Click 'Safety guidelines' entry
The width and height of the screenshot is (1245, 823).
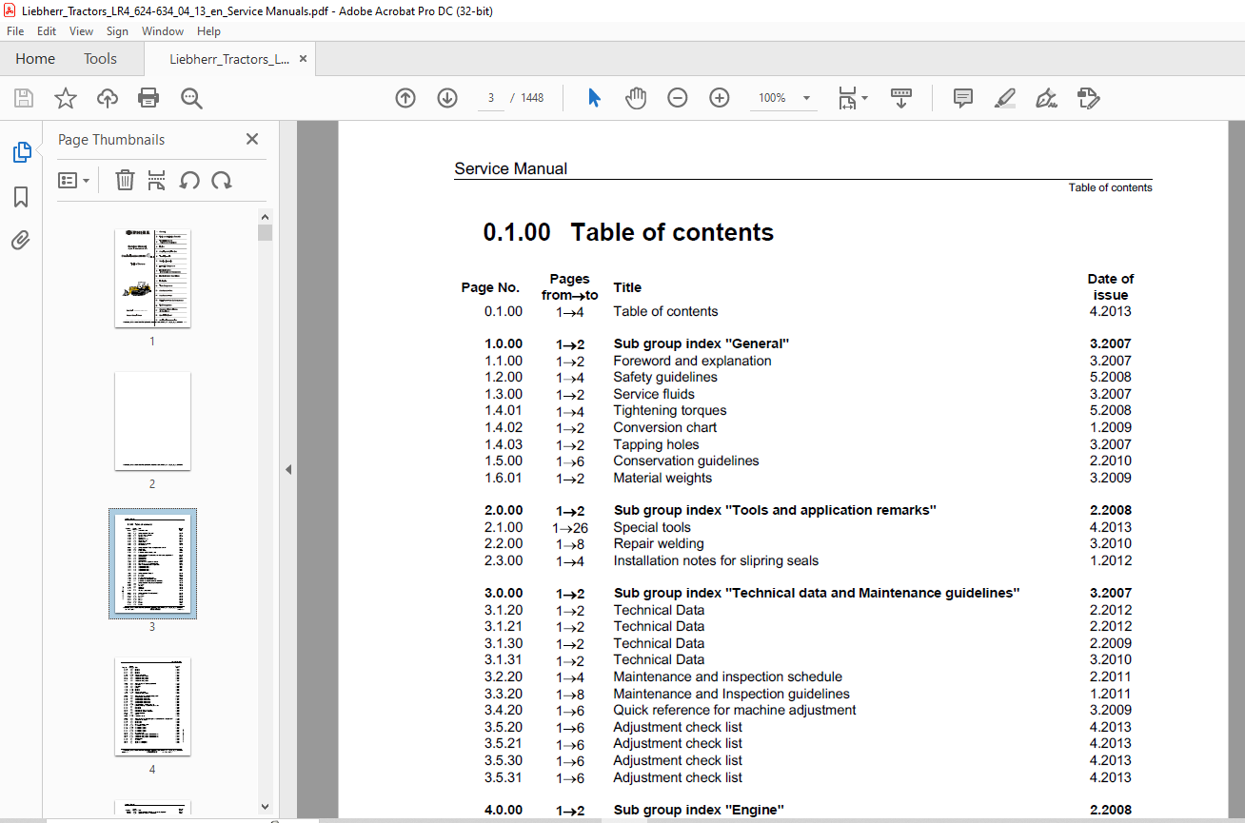(x=665, y=377)
